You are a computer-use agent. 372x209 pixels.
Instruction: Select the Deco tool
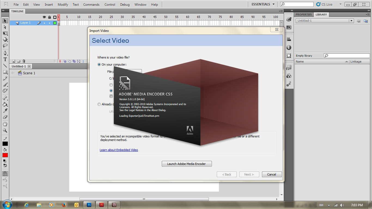pyautogui.click(x=5, y=91)
